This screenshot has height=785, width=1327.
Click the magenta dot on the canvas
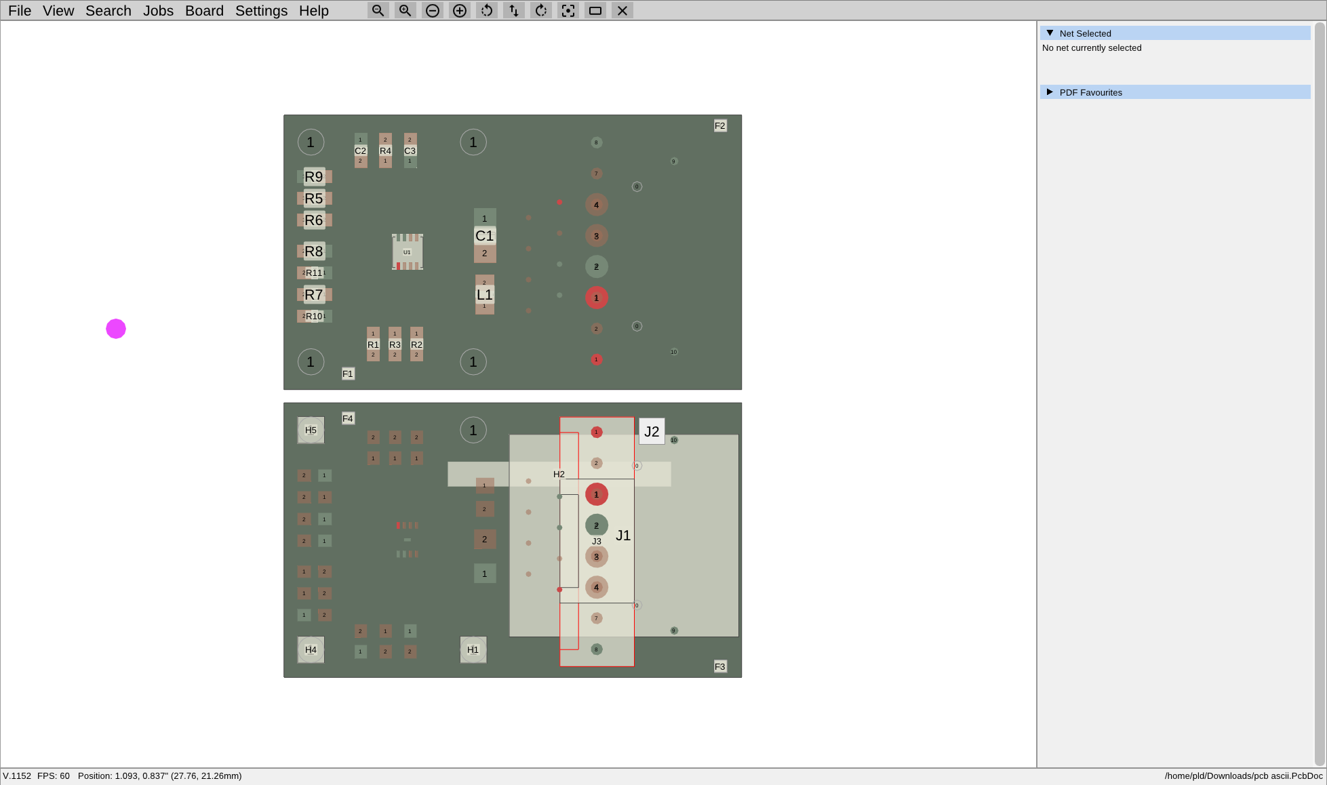point(115,328)
